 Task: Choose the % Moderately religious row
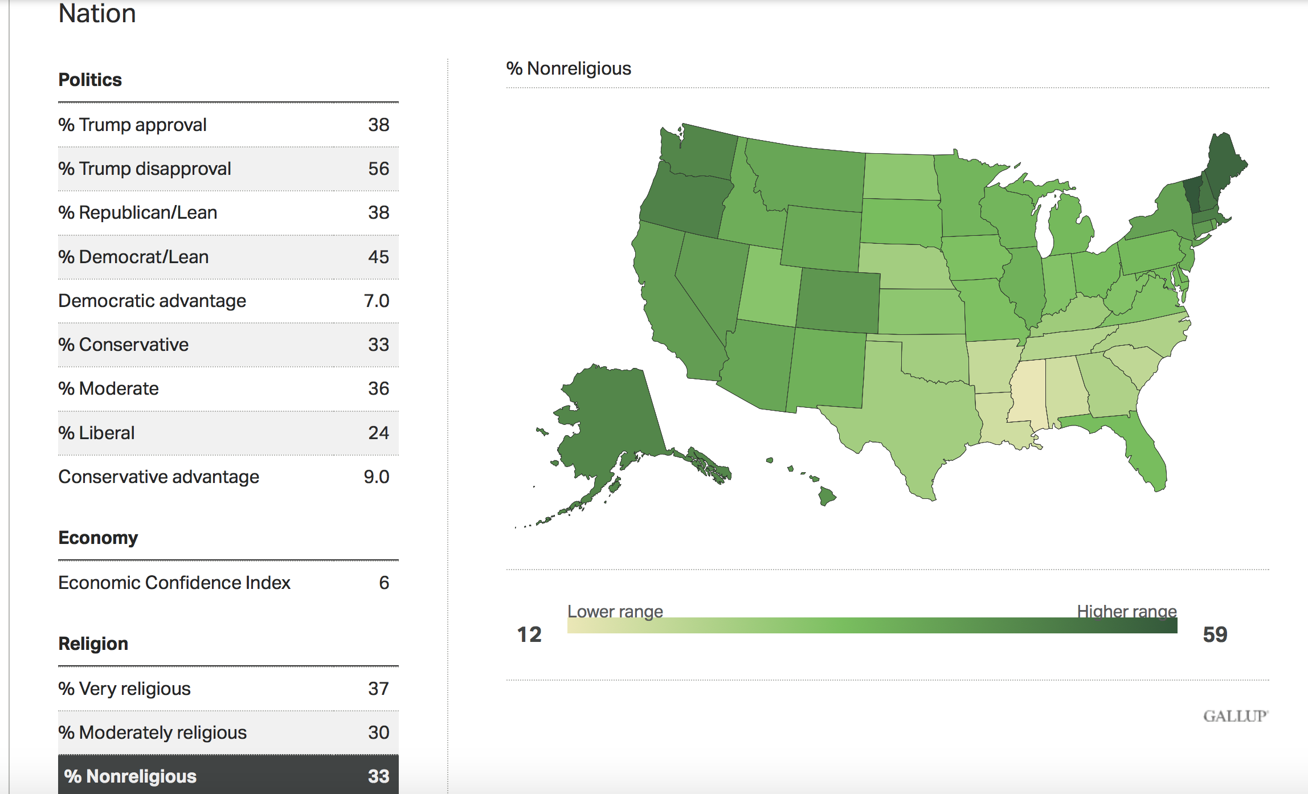(228, 732)
